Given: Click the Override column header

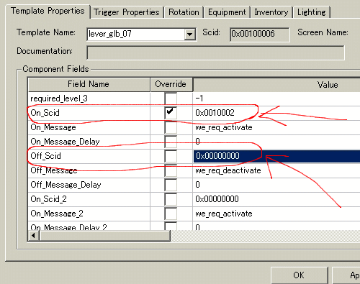Looking at the screenshot, I should [x=171, y=84].
